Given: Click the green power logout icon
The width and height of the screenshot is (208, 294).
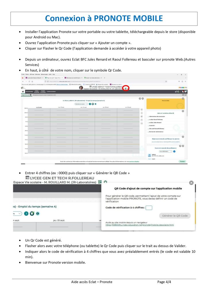Looking at the screenshot, I should click(105, 181).
